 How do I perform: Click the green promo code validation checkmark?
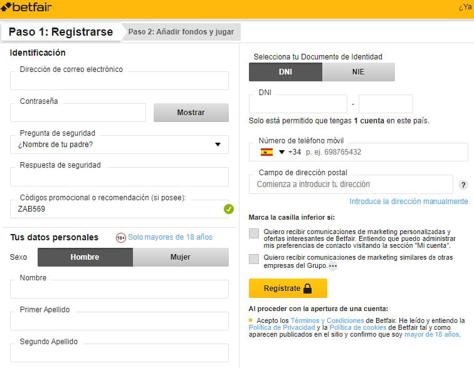pos(228,209)
